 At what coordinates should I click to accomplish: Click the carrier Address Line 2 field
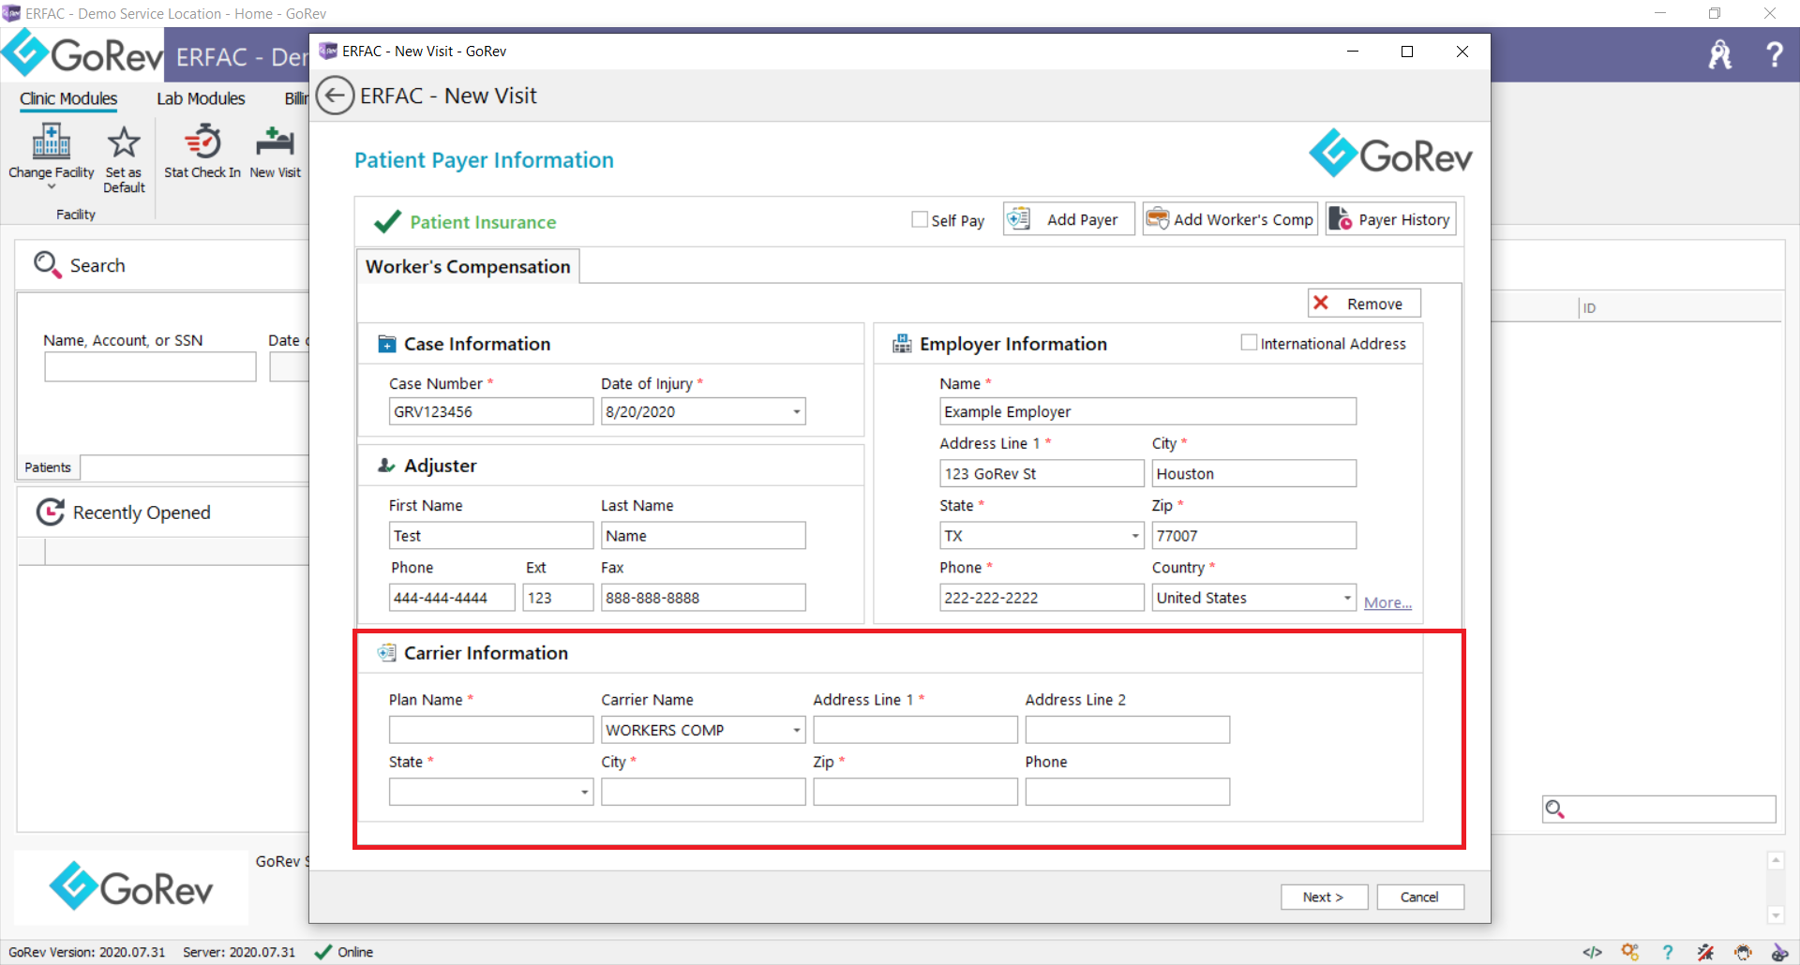1128,730
